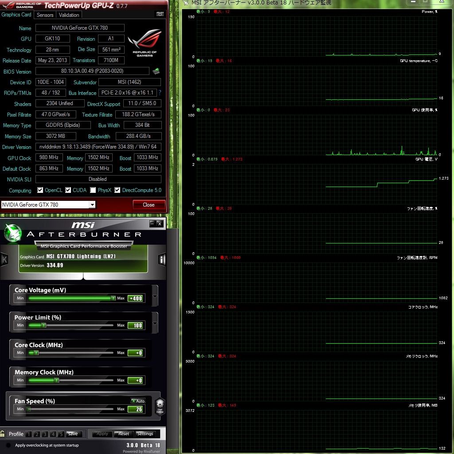Switch to the Sensors tab

tap(45, 15)
